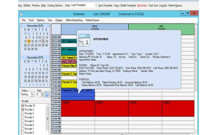Click the schedule scroll-up arrow
217x135 pixels.
click(196, 27)
